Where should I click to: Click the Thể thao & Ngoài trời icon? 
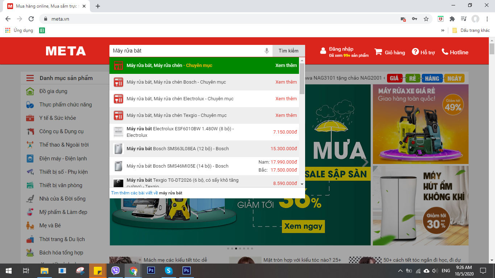[30, 145]
